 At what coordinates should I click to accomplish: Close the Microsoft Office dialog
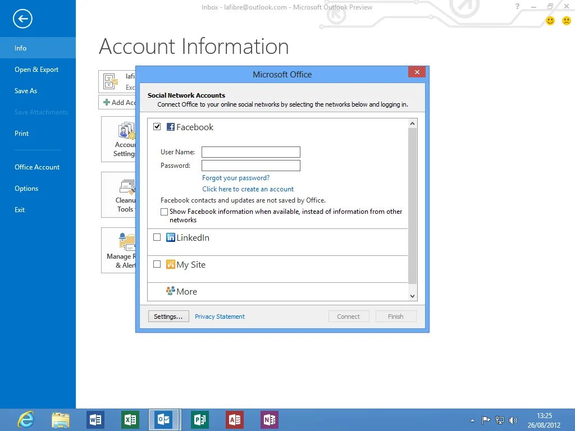click(417, 72)
